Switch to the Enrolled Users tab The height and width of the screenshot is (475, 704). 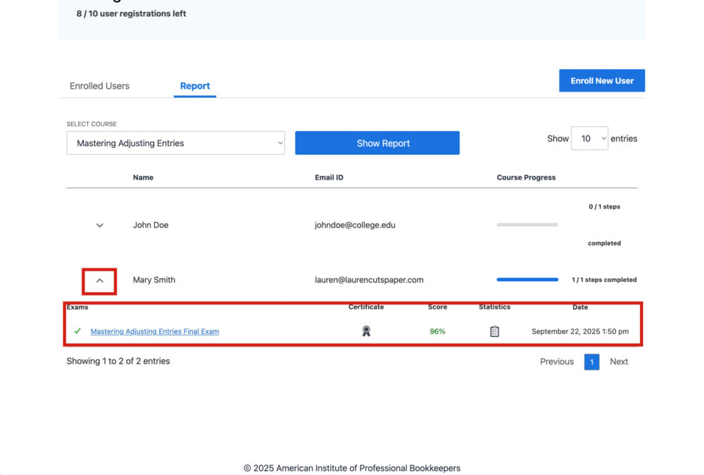[x=99, y=86]
